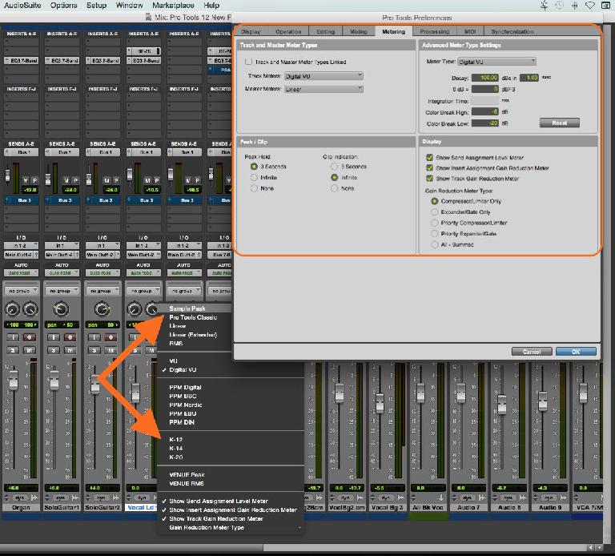Click the SoloGuitar2 pan knob
This screenshot has height=556, width=615.
point(102,309)
